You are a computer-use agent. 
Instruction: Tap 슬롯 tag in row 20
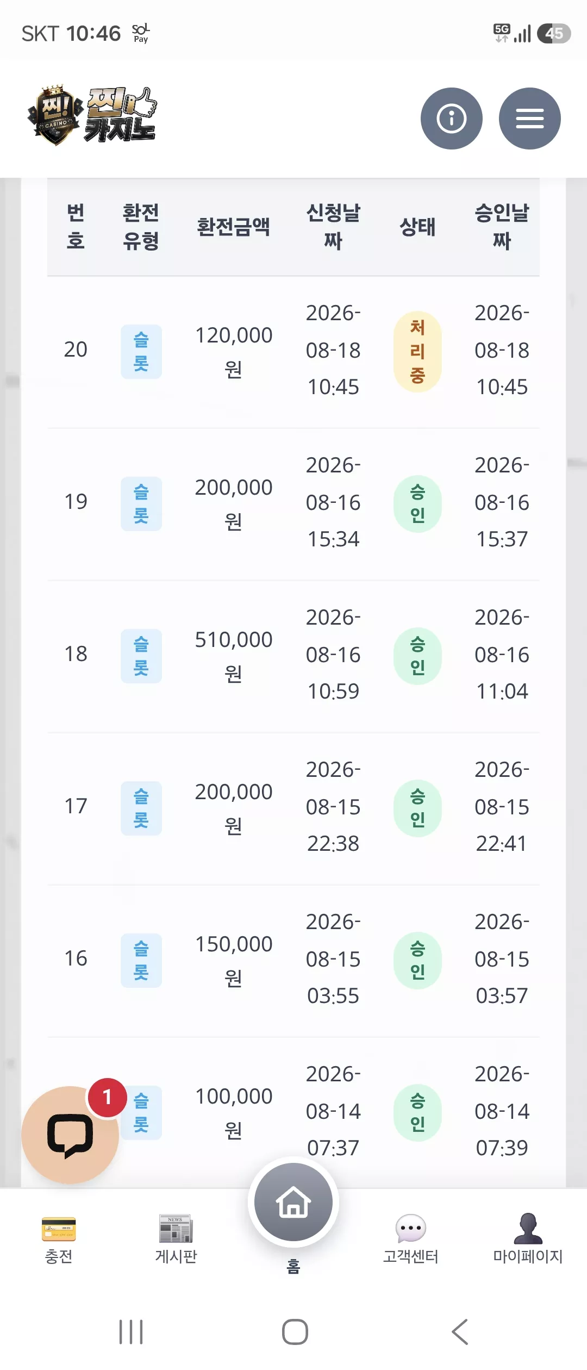pos(141,352)
